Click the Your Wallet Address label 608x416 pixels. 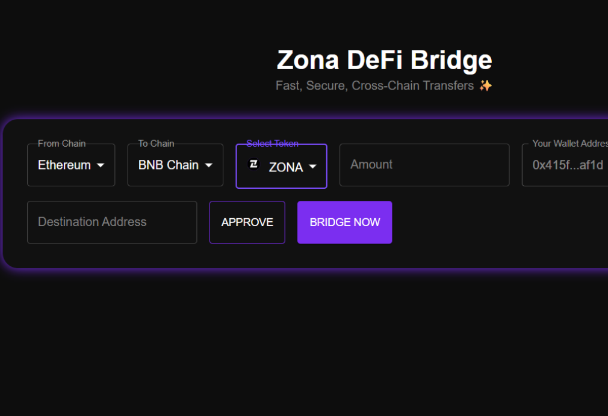(x=570, y=143)
